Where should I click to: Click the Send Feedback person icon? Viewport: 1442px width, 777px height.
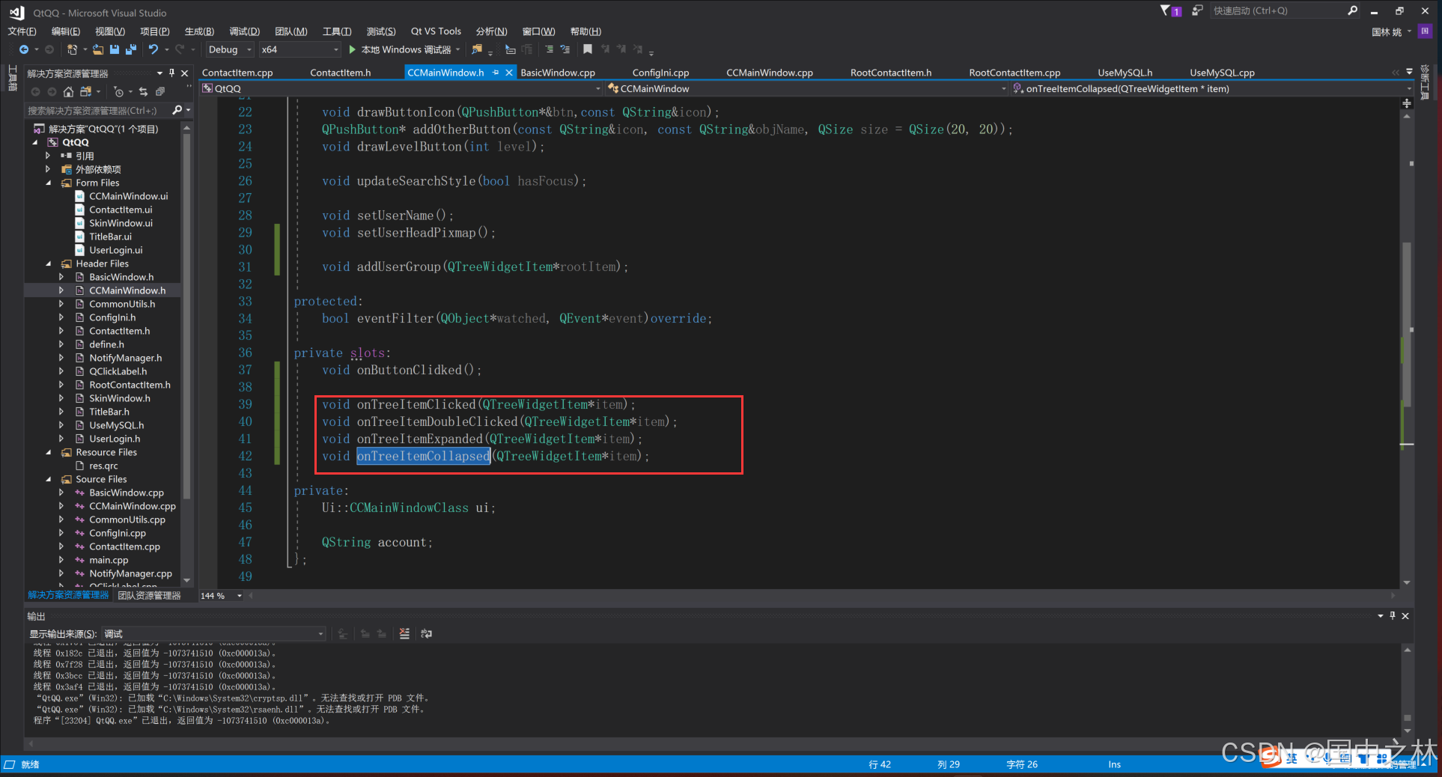coord(1197,11)
